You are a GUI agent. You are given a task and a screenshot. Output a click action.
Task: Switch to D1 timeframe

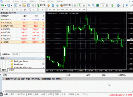click(76, 10)
